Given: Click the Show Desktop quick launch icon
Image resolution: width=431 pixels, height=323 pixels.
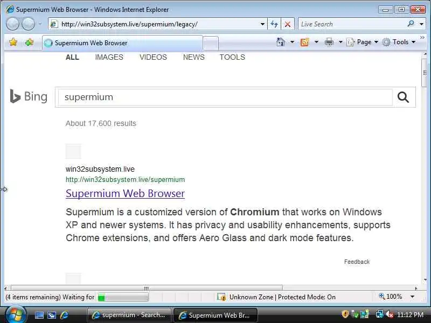Looking at the screenshot, I should (39, 315).
